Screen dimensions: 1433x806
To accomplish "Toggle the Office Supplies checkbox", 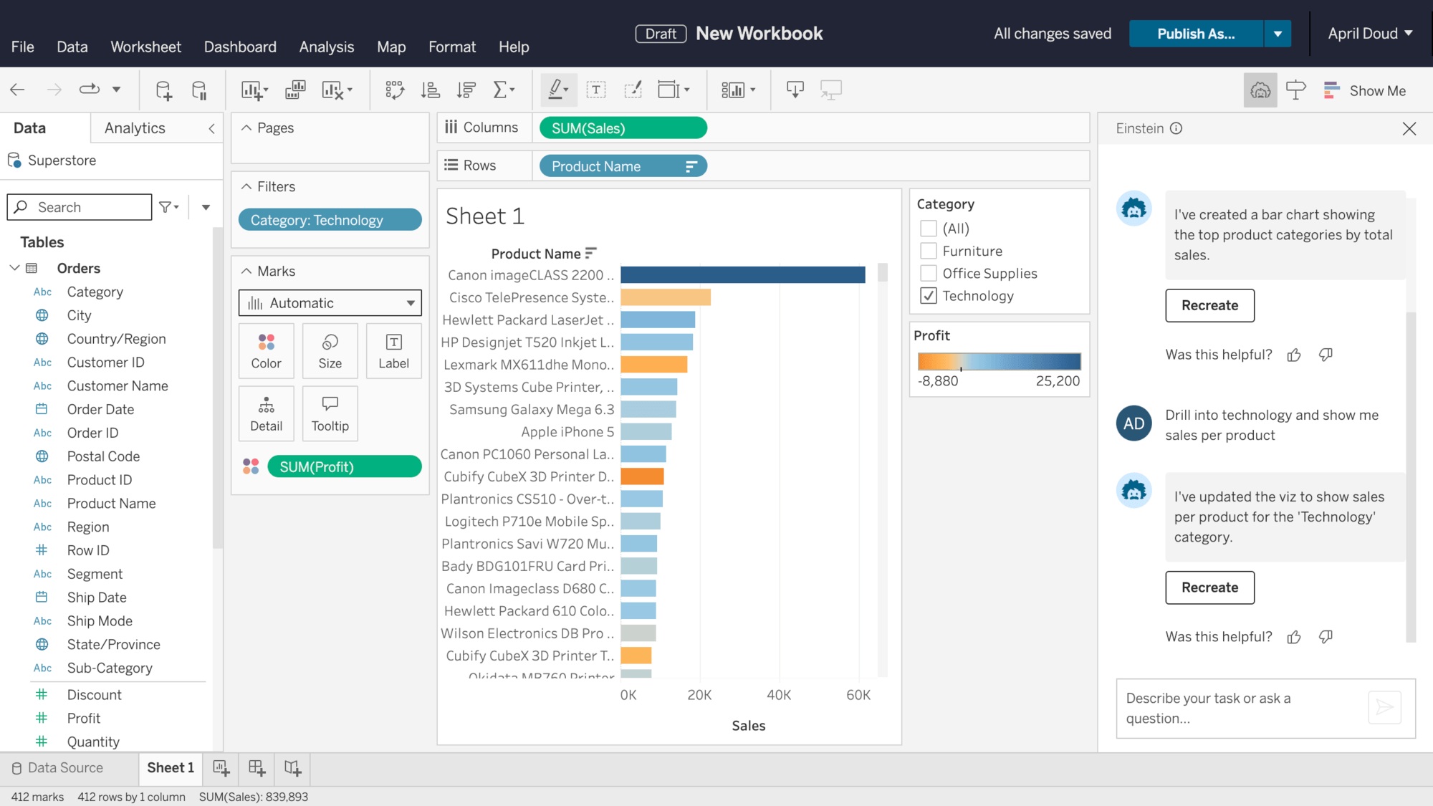I will [x=929, y=274].
